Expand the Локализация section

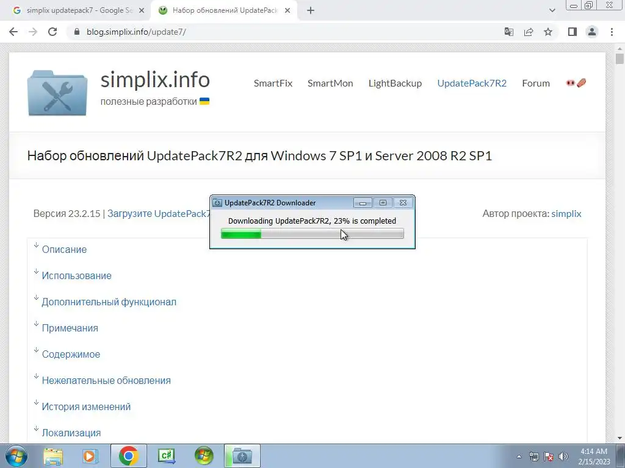[x=71, y=433]
